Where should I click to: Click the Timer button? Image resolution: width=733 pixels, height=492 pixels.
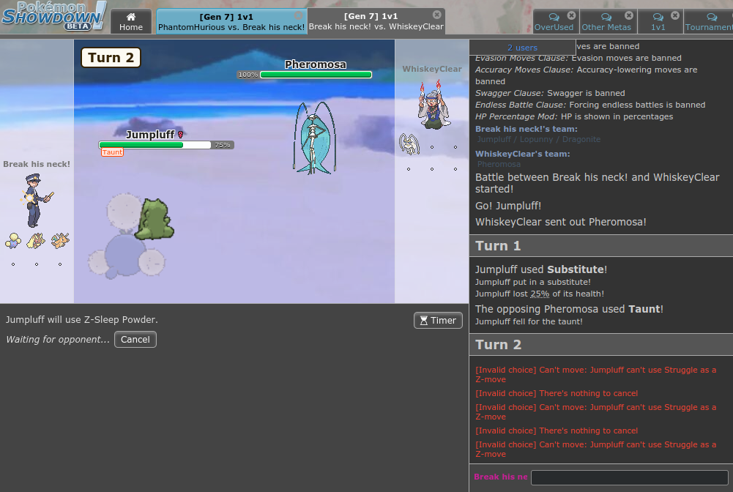(438, 321)
